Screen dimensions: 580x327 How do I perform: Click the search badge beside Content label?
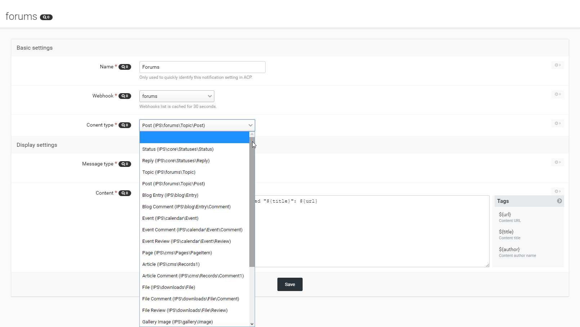click(125, 193)
